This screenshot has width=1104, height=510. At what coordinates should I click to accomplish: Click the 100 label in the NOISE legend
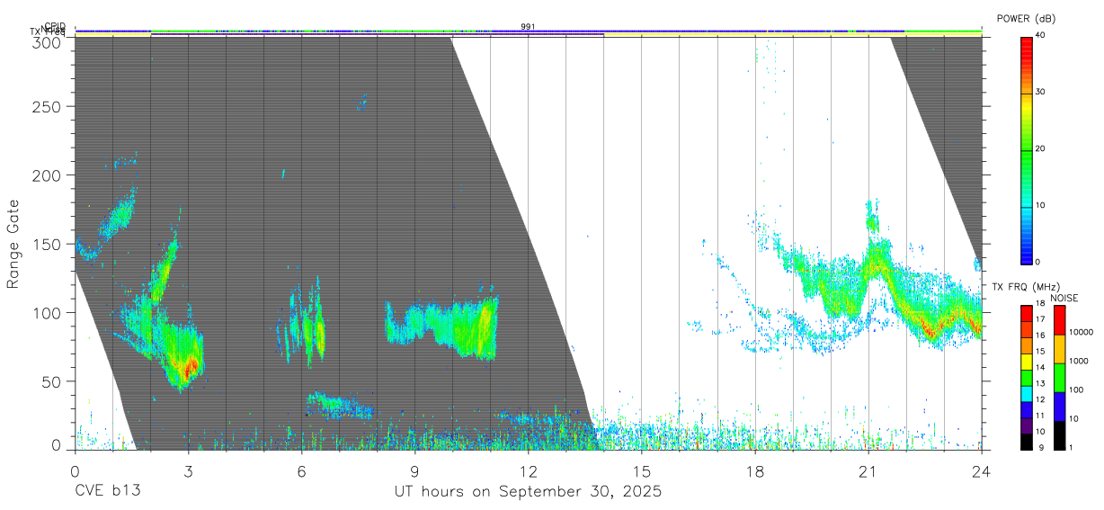point(1076,389)
